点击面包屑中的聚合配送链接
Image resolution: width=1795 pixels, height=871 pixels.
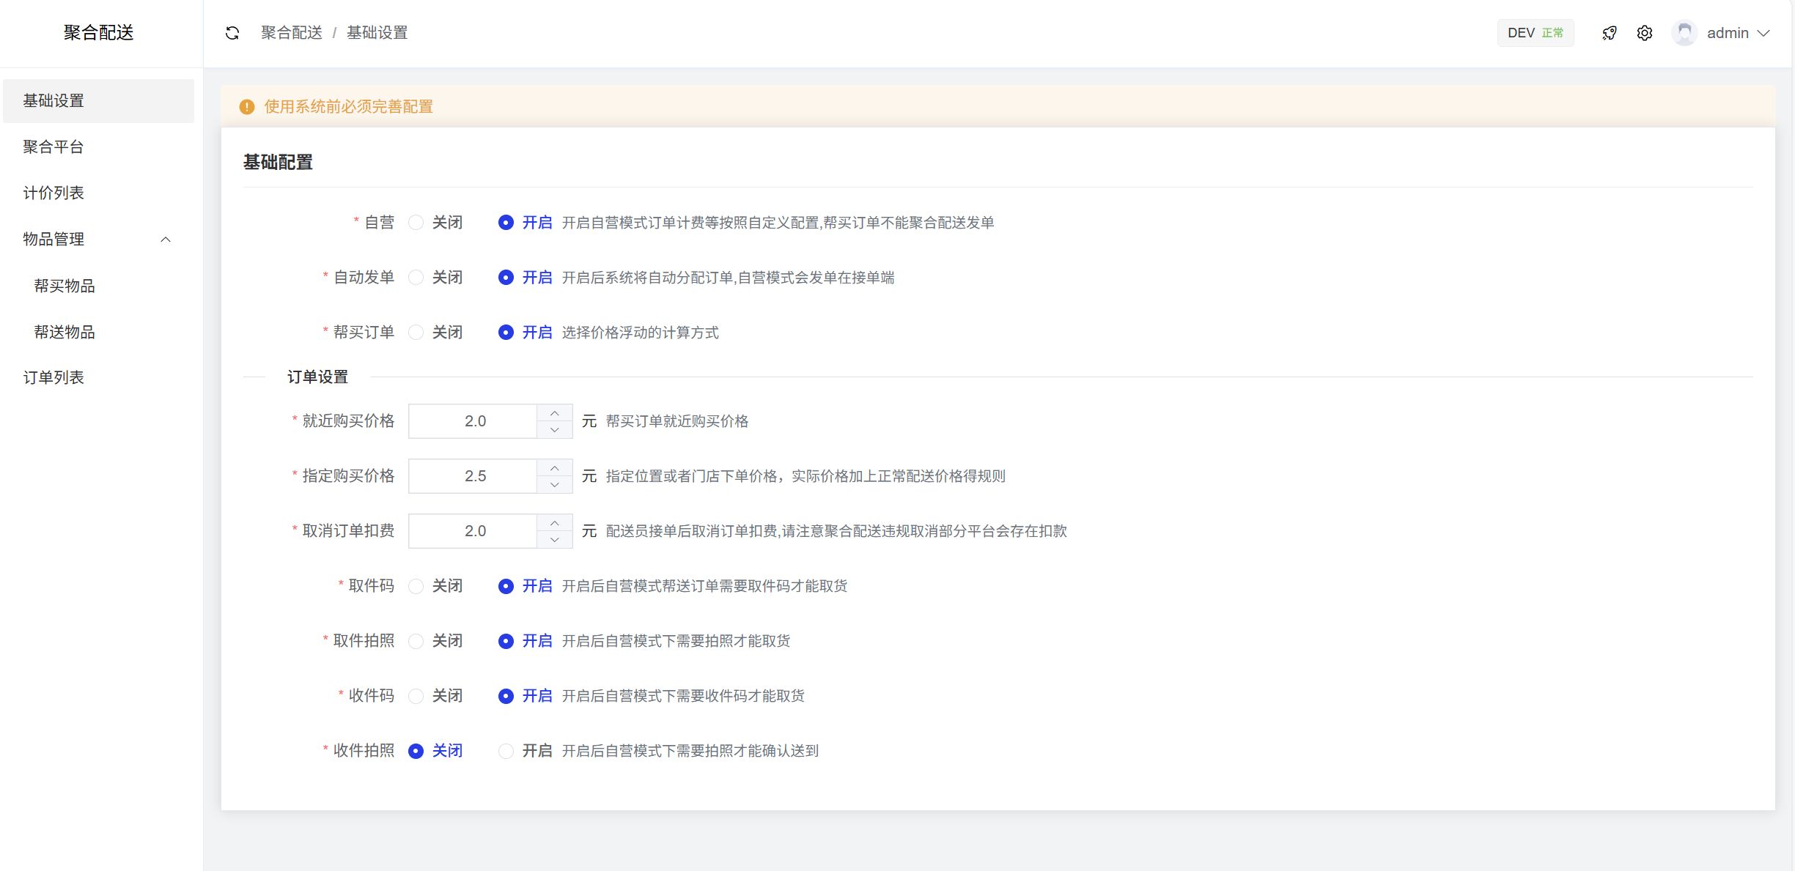[290, 32]
